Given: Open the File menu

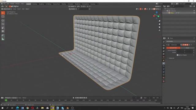Looking at the screenshot, I should [x=5, y=4].
